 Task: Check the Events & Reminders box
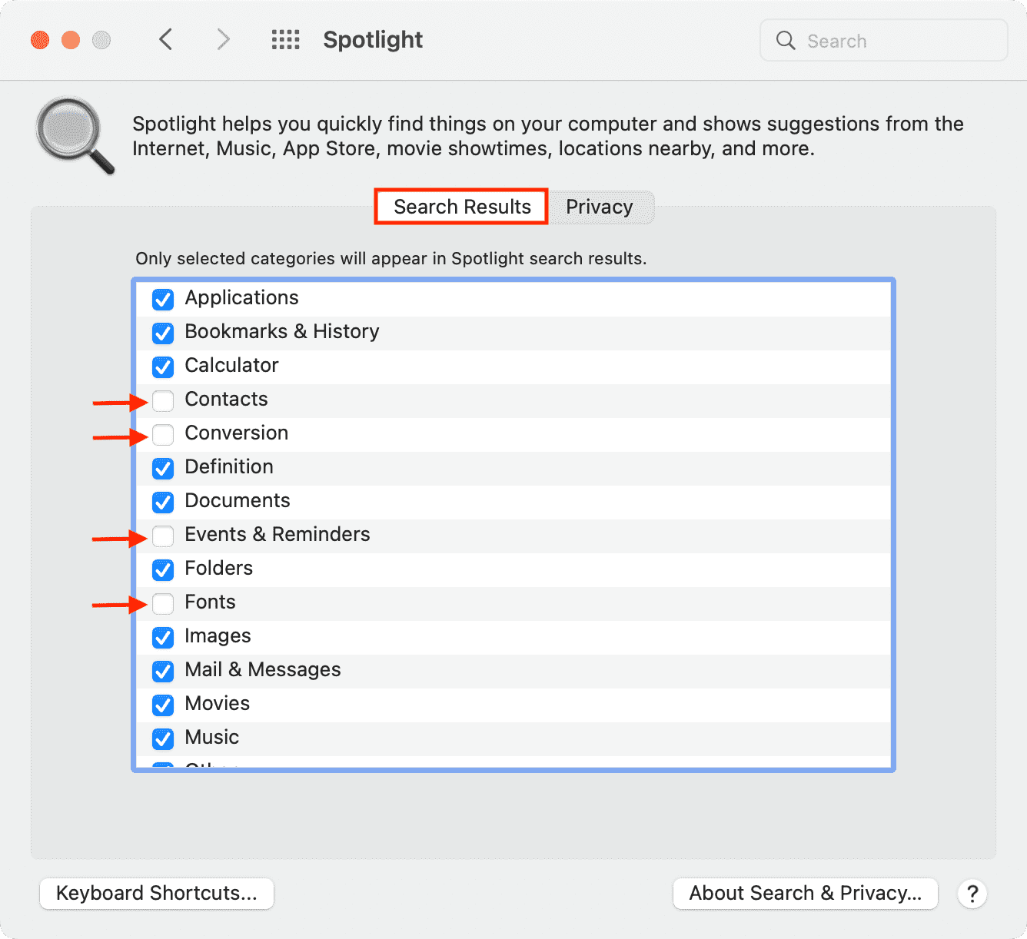point(163,536)
